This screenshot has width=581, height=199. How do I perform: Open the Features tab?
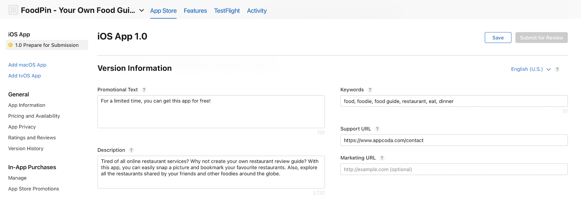(x=195, y=11)
